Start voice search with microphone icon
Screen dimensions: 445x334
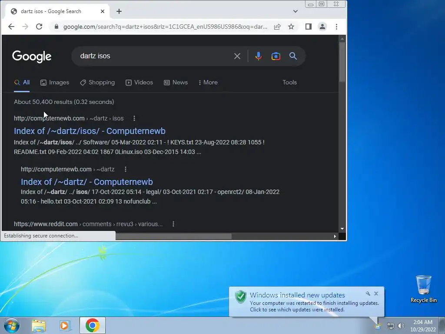pos(258,56)
